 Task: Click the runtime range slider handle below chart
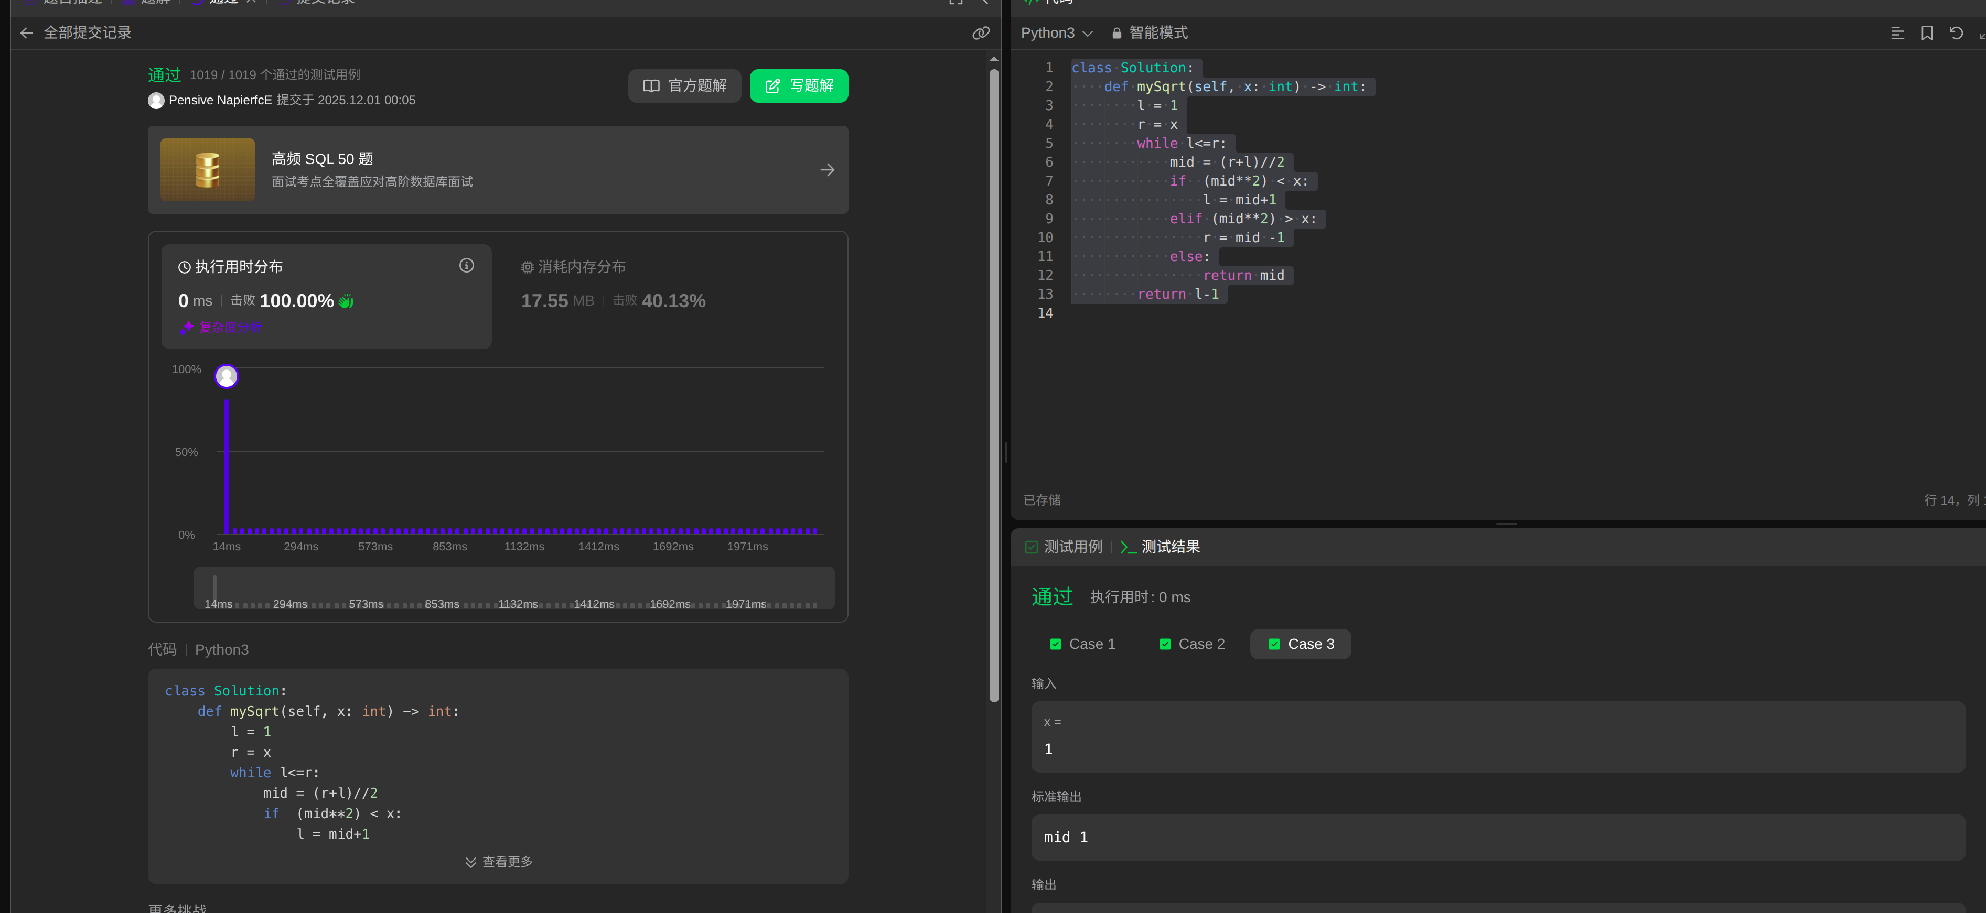tap(215, 587)
